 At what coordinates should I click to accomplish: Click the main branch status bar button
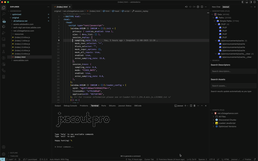[10, 159]
